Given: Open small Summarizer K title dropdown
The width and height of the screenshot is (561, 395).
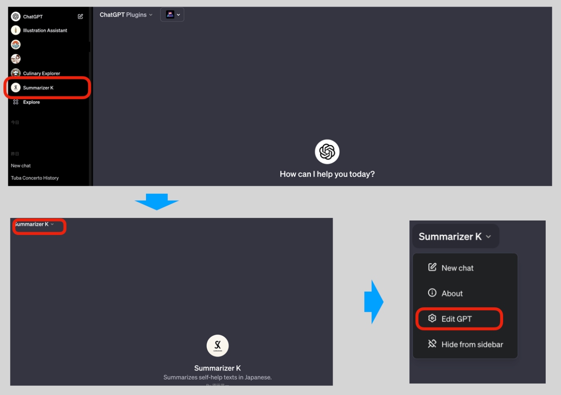Looking at the screenshot, I should pyautogui.click(x=34, y=224).
